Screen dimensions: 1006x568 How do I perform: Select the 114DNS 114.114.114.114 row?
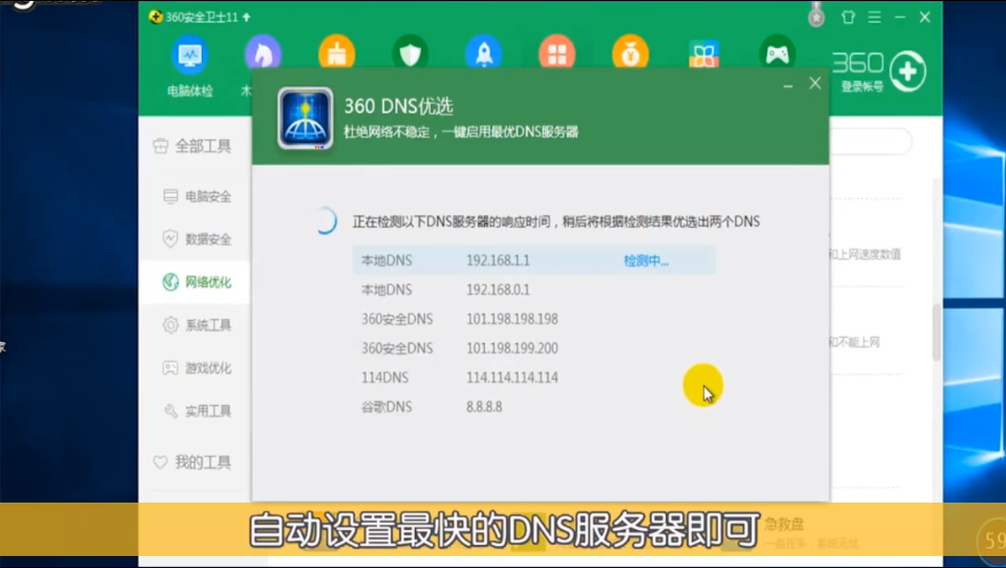tap(534, 377)
